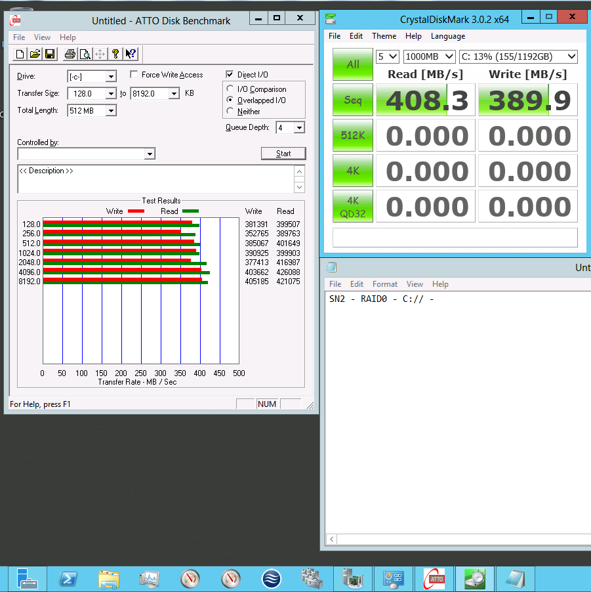This screenshot has width=591, height=592.
Task: Run the Seq test button
Action: click(352, 100)
